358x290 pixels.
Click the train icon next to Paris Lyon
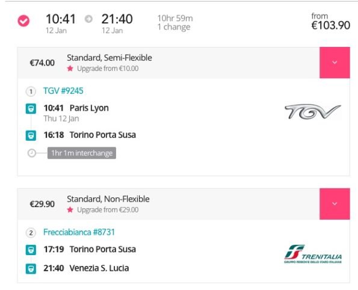coord(31,109)
